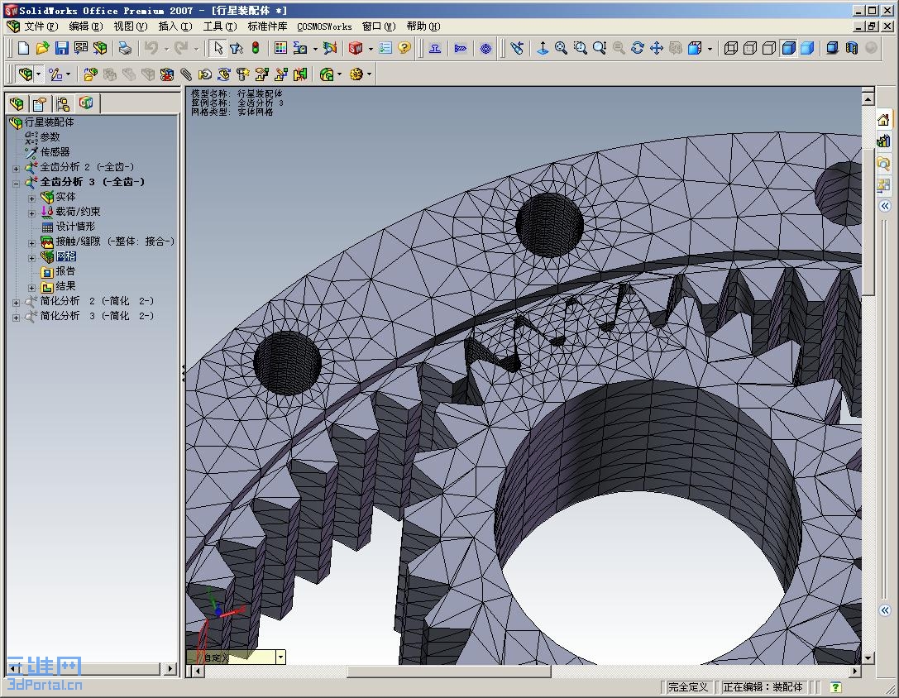
Task: Select the 报告 report item
Action: 65,271
